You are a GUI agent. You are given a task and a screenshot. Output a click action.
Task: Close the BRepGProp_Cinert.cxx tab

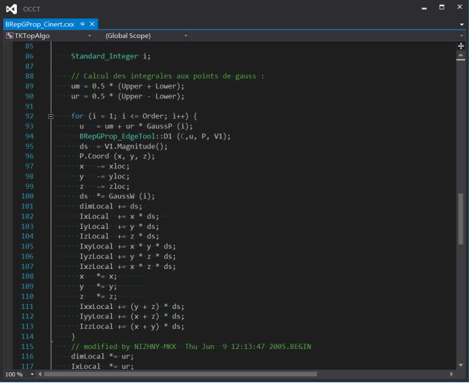pos(92,24)
